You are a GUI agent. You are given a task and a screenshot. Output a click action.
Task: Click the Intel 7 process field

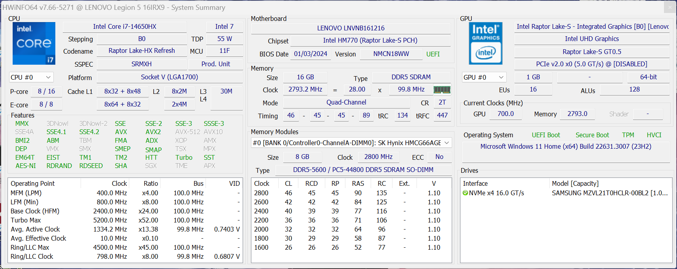coord(224,27)
